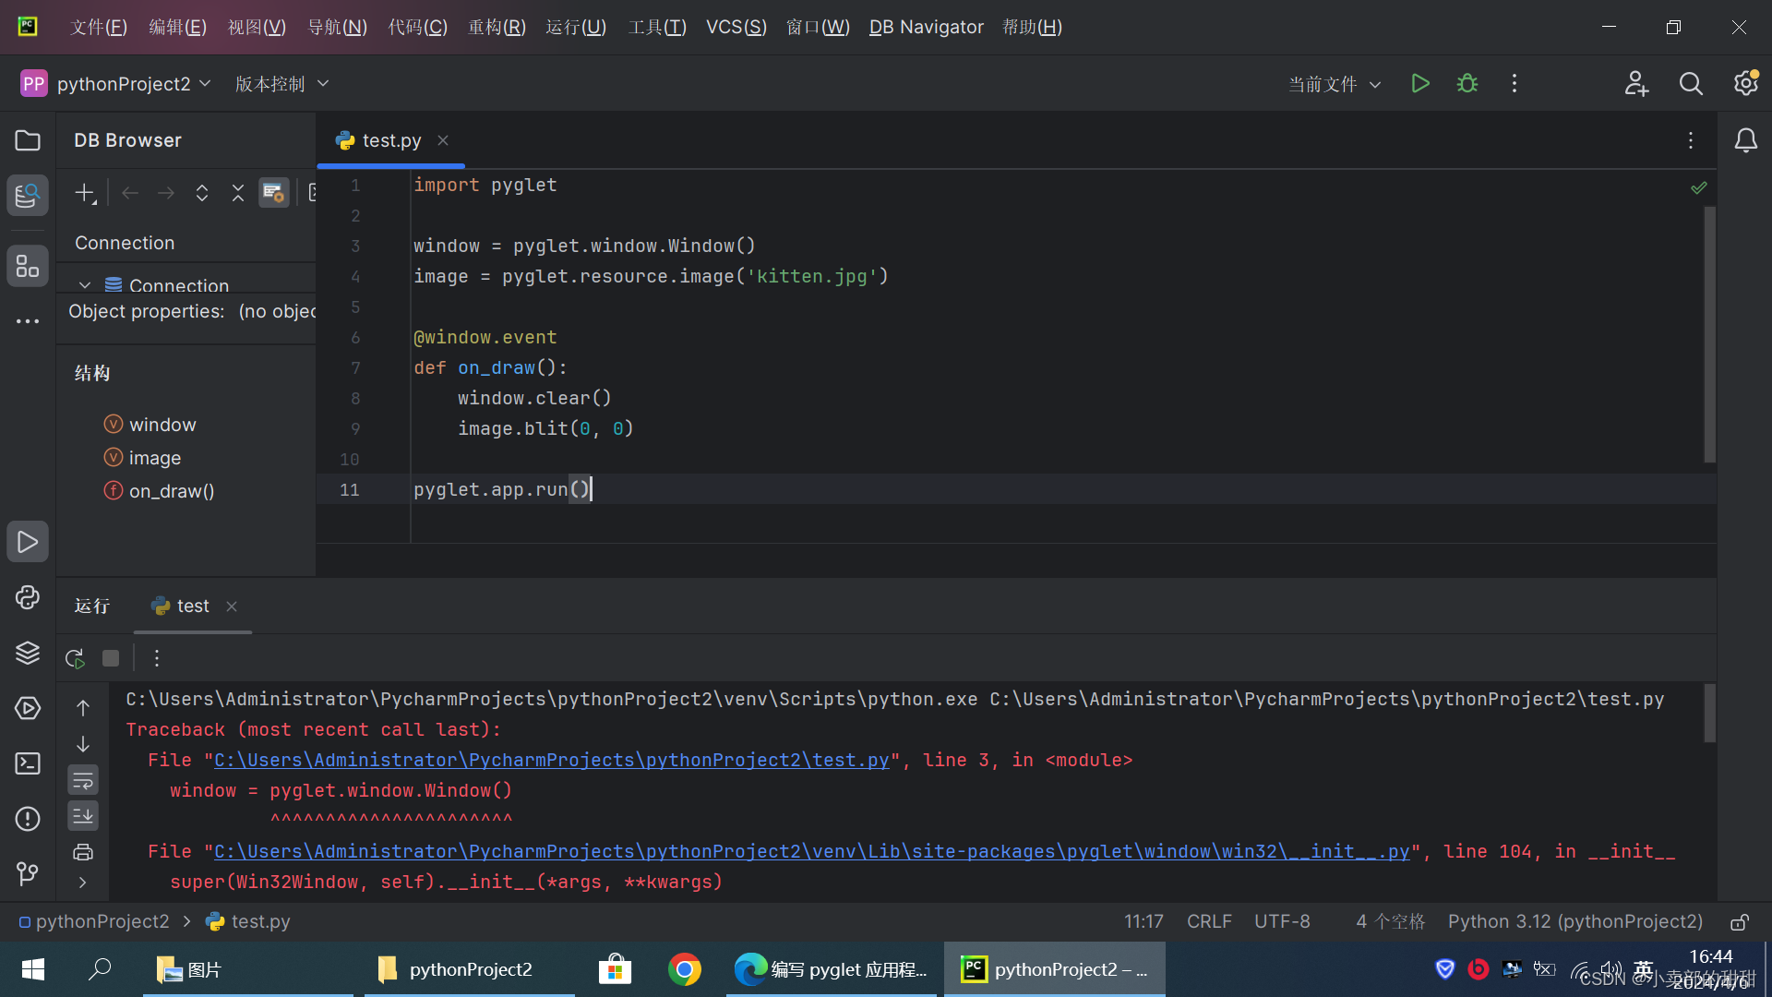This screenshot has height=997, width=1772.
Task: Select the test.py editor tab
Action: 390,140
